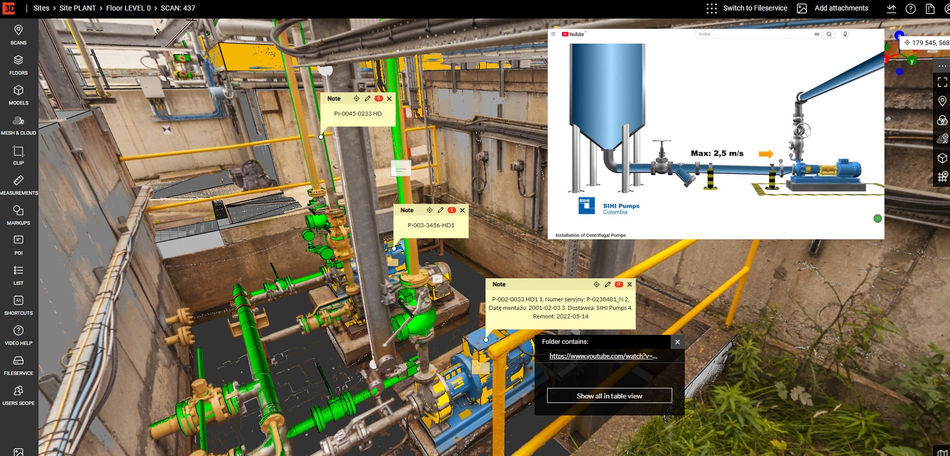Open Help using the question mark icon
The image size is (950, 456).
click(x=911, y=8)
